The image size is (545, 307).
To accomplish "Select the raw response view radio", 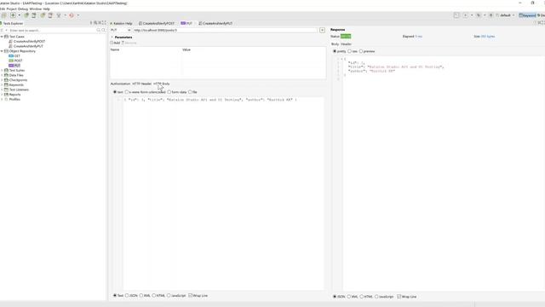I will click(x=350, y=51).
